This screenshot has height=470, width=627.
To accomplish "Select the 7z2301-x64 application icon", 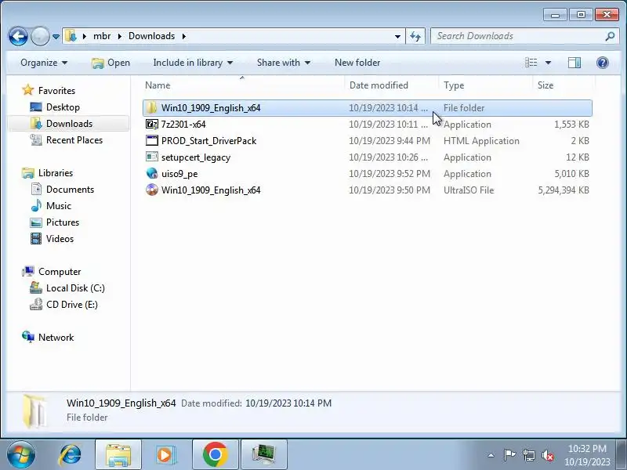I will click(151, 125).
